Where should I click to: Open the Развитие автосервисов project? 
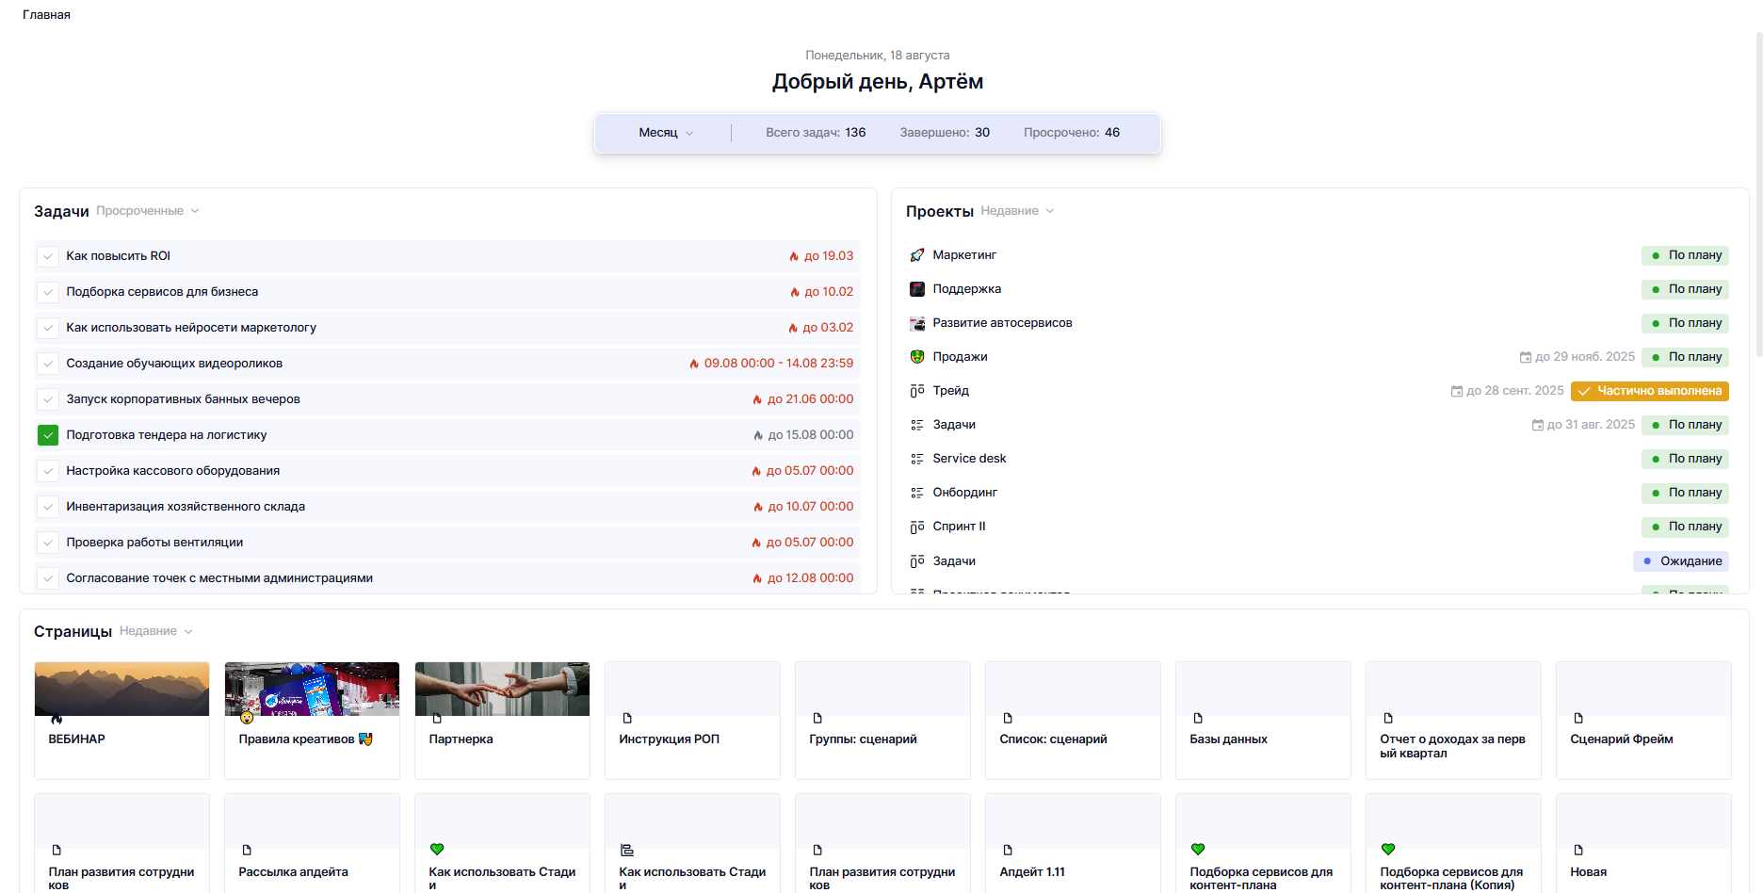[x=1002, y=323]
